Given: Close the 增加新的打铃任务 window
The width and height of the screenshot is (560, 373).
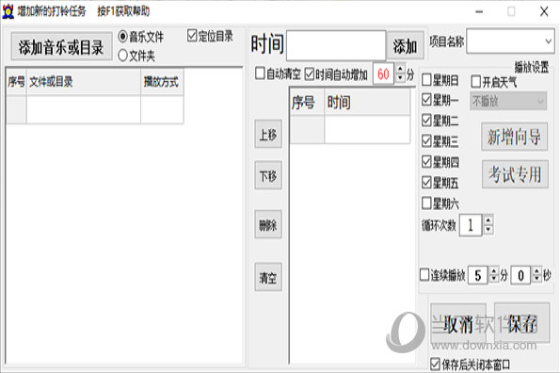Looking at the screenshot, I should coord(544,11).
